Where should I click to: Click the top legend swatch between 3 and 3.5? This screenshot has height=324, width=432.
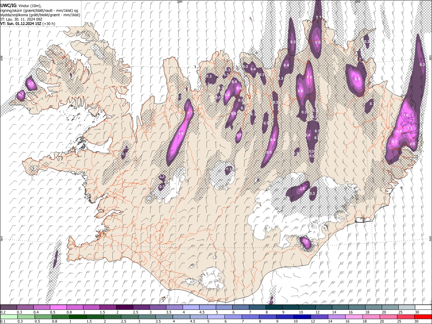158,307
